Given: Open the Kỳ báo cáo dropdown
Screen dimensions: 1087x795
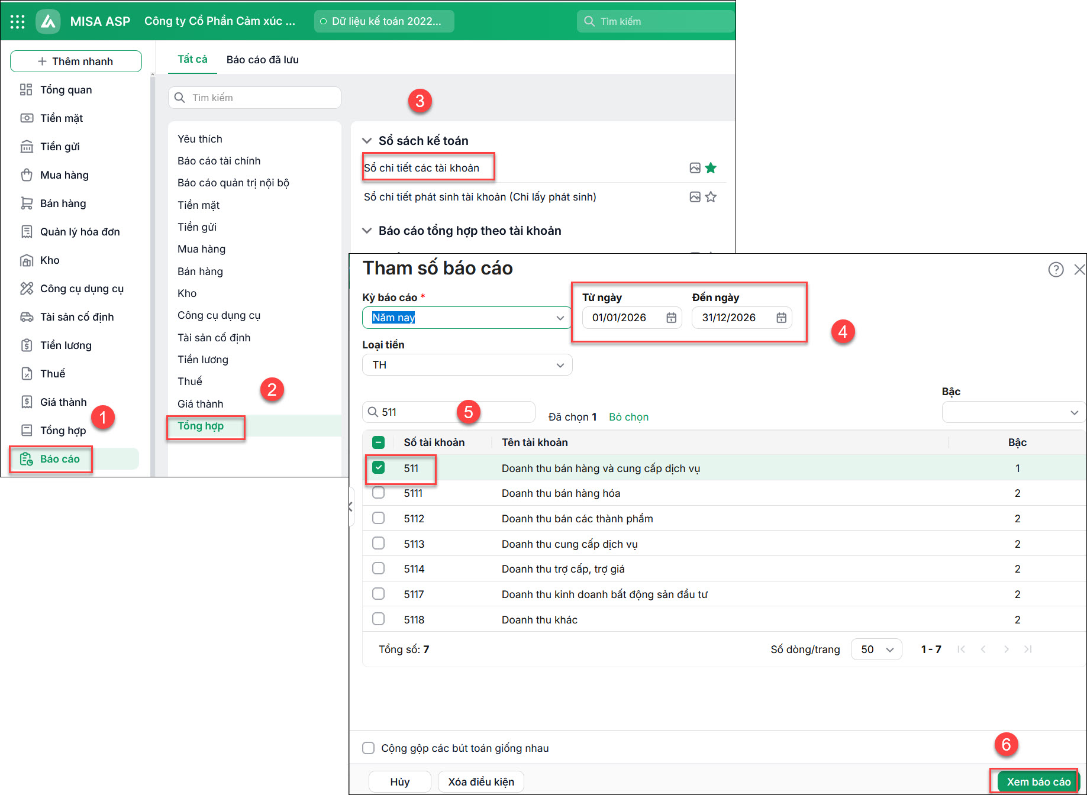Looking at the screenshot, I should pyautogui.click(x=467, y=318).
